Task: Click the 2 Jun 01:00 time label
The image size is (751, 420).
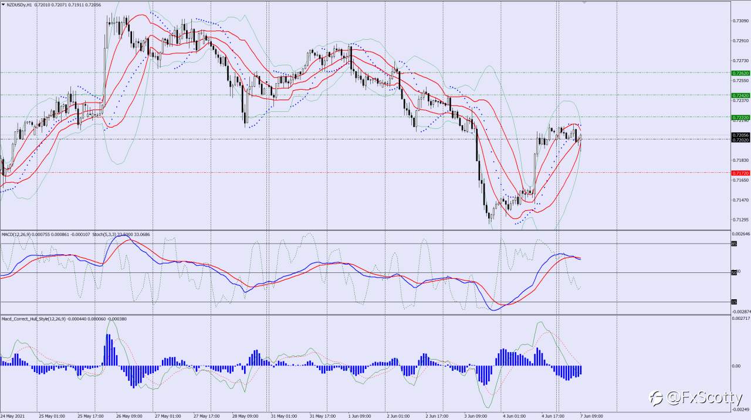Action: coord(398,416)
